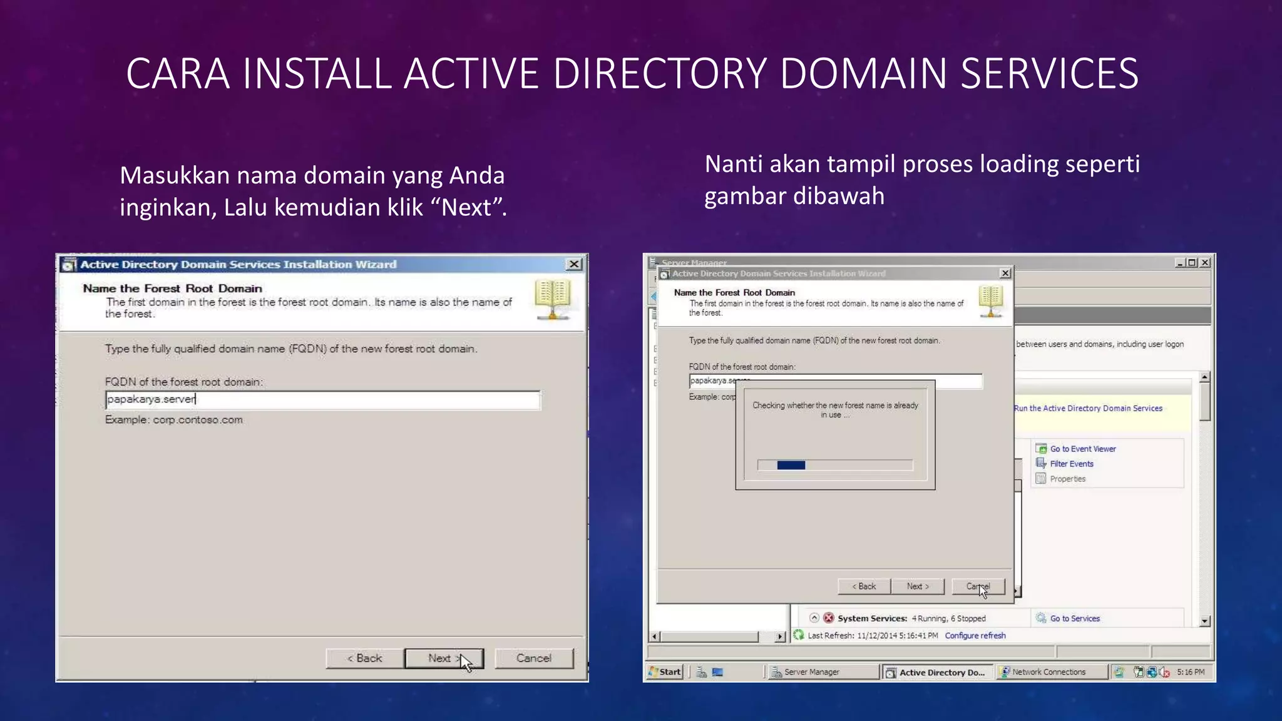
Task: Open the Start menu
Action: (665, 672)
